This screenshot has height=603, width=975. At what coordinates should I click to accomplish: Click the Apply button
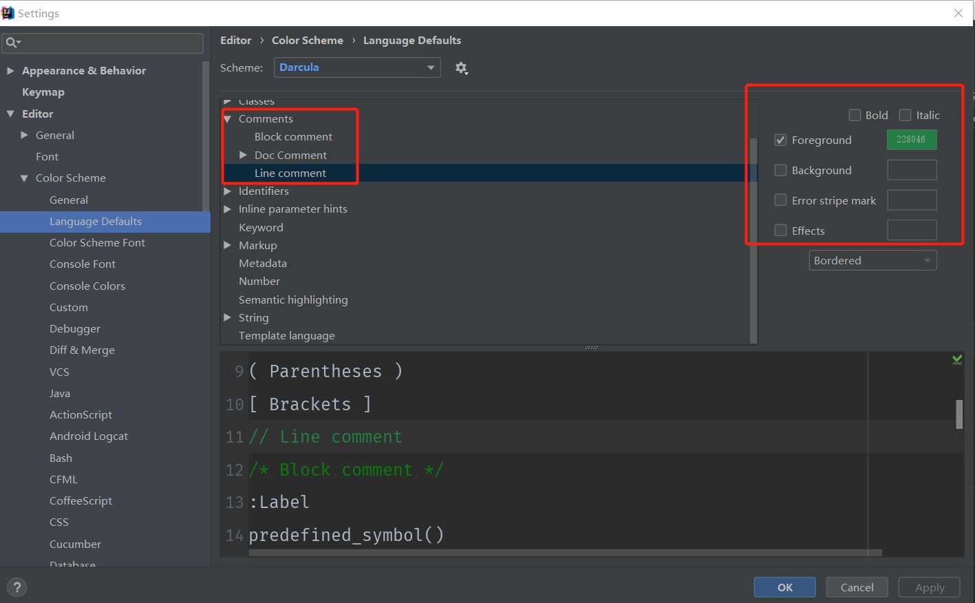point(930,587)
